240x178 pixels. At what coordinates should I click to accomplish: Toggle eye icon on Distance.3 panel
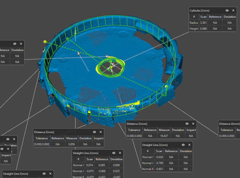[x=187, y=124]
